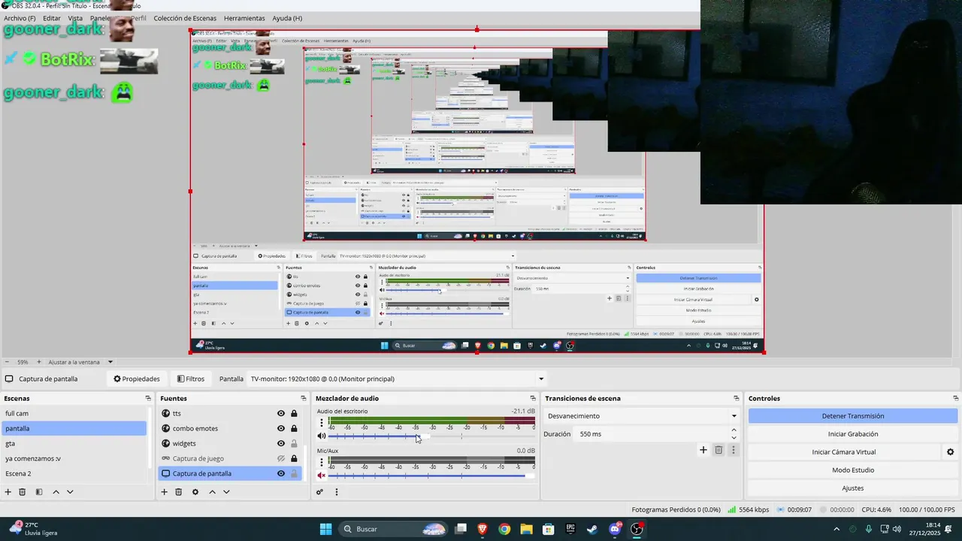Image resolution: width=962 pixels, height=541 pixels.
Task: Open audio mixer bottom three-dot menu
Action: (x=336, y=492)
